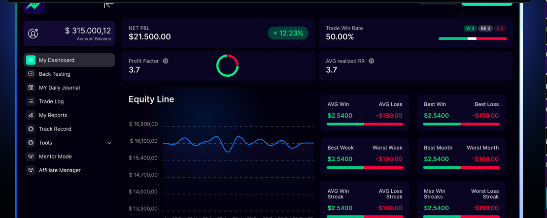547x218 pixels.
Task: Click the Track Record circle icon
Action: click(31, 129)
